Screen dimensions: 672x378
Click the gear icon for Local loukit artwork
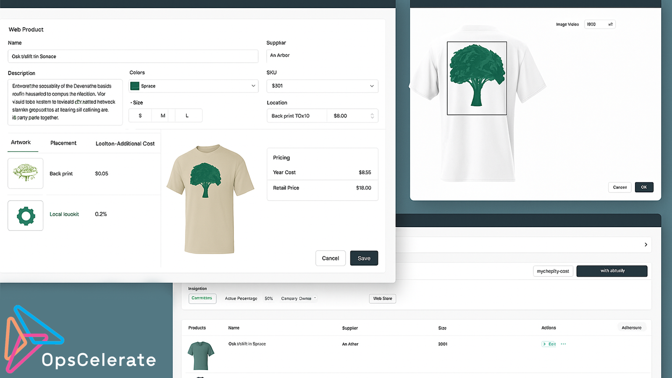pos(25,215)
